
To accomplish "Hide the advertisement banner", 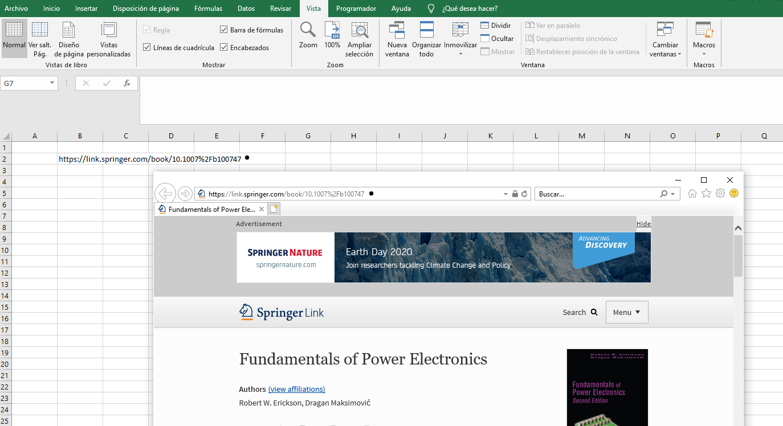I will pos(643,224).
